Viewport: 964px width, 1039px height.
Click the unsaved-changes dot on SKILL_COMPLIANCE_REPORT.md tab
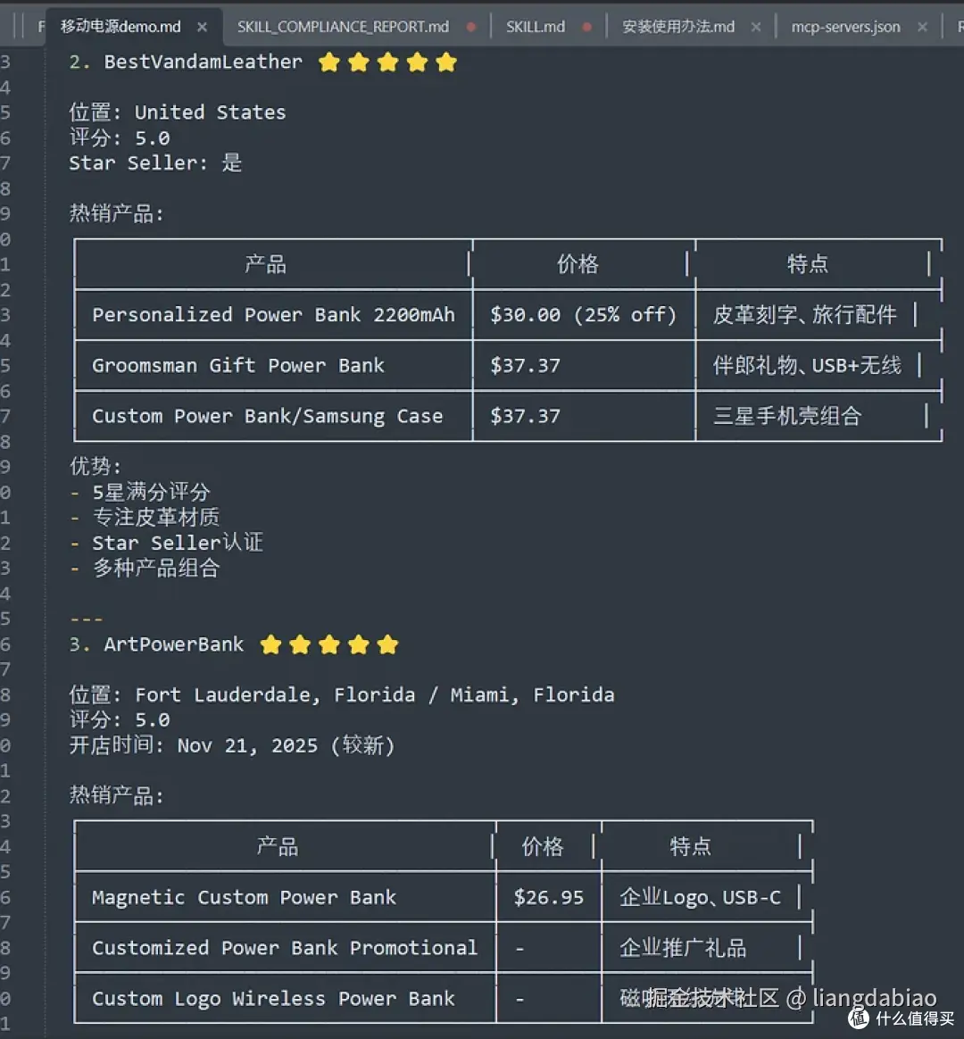(x=470, y=27)
